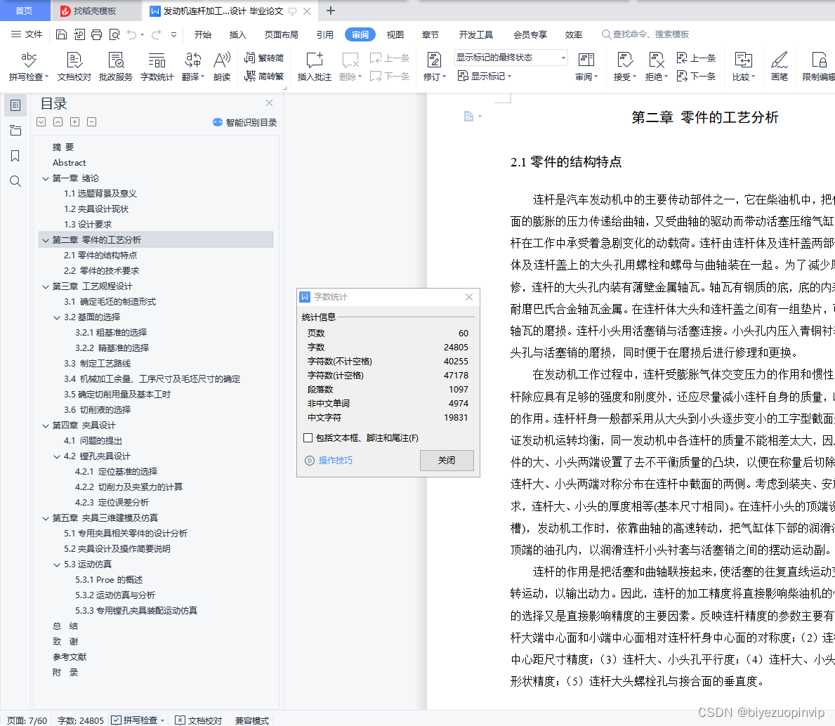Open the 显示标记的最终状态 dropdown
The width and height of the screenshot is (835, 726).
[x=511, y=58]
